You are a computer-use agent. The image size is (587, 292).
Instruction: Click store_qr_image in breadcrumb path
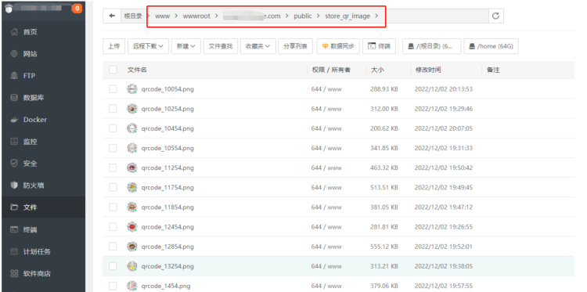pyautogui.click(x=348, y=16)
